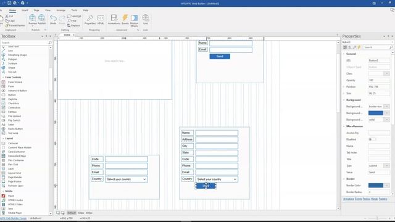The width and height of the screenshot is (395, 222).
Task: Open the Tools ribbon tab
Action: (x=74, y=10)
